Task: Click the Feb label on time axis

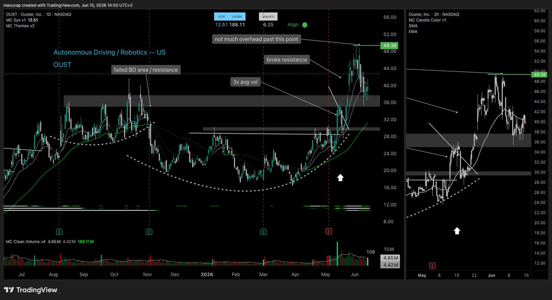Action: click(236, 274)
